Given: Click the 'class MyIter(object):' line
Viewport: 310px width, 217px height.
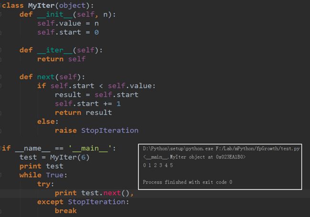Looking at the screenshot, I should coord(48,6).
